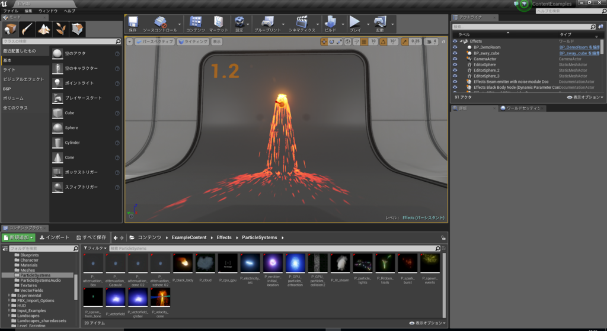Open the rotation snap 10° dropdown
The image size is (607, 331).
pyautogui.click(x=393, y=41)
